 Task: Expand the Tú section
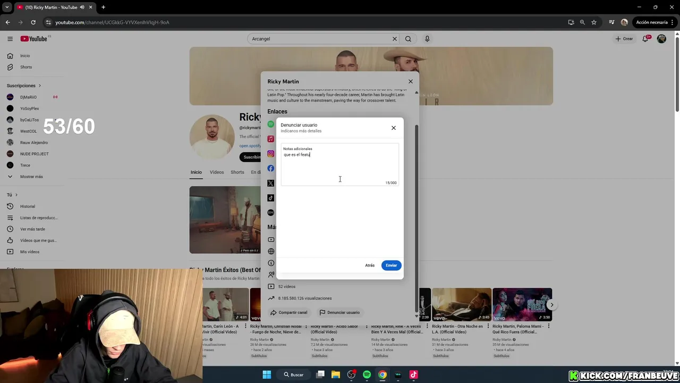click(12, 195)
